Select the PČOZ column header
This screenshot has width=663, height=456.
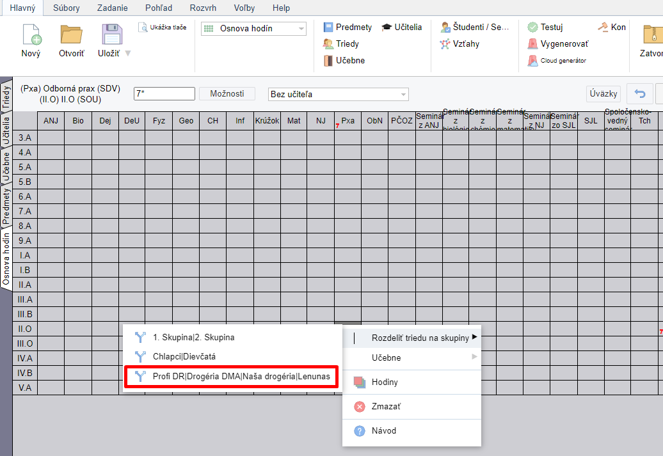[x=402, y=121]
